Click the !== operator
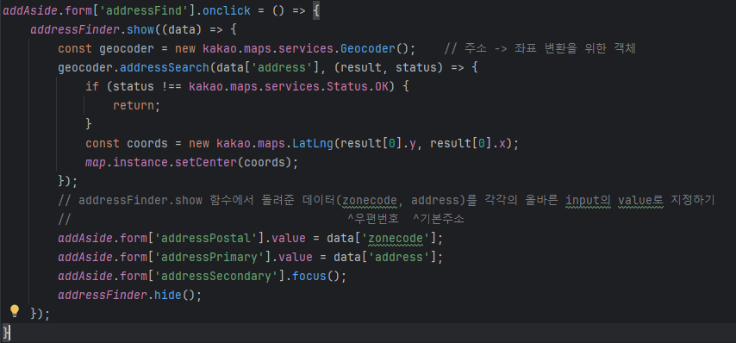 coord(172,86)
